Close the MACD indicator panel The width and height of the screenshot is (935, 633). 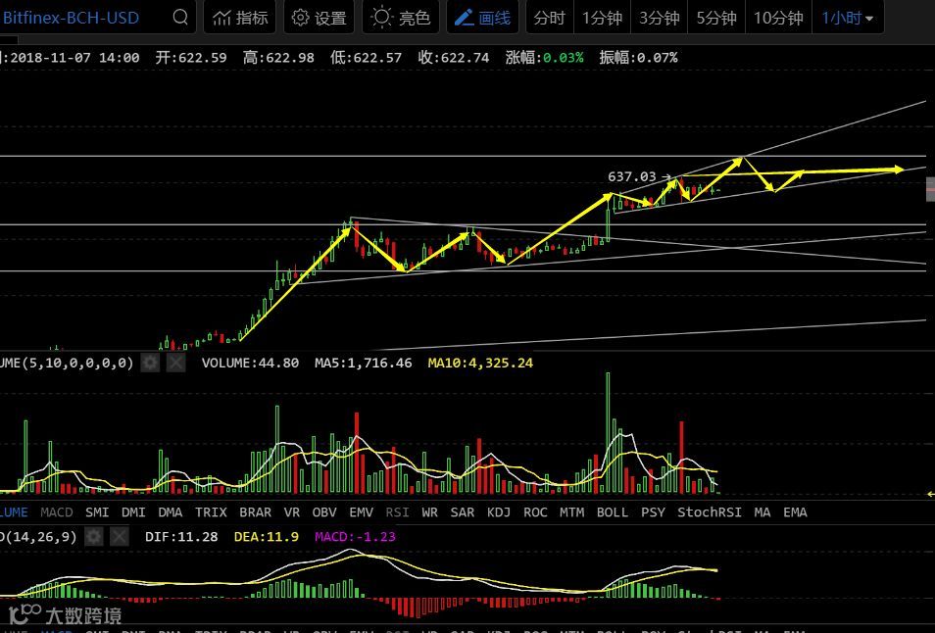point(120,536)
